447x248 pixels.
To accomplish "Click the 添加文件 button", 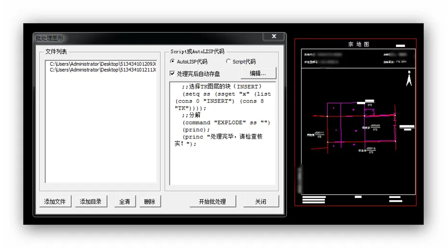I will point(55,201).
